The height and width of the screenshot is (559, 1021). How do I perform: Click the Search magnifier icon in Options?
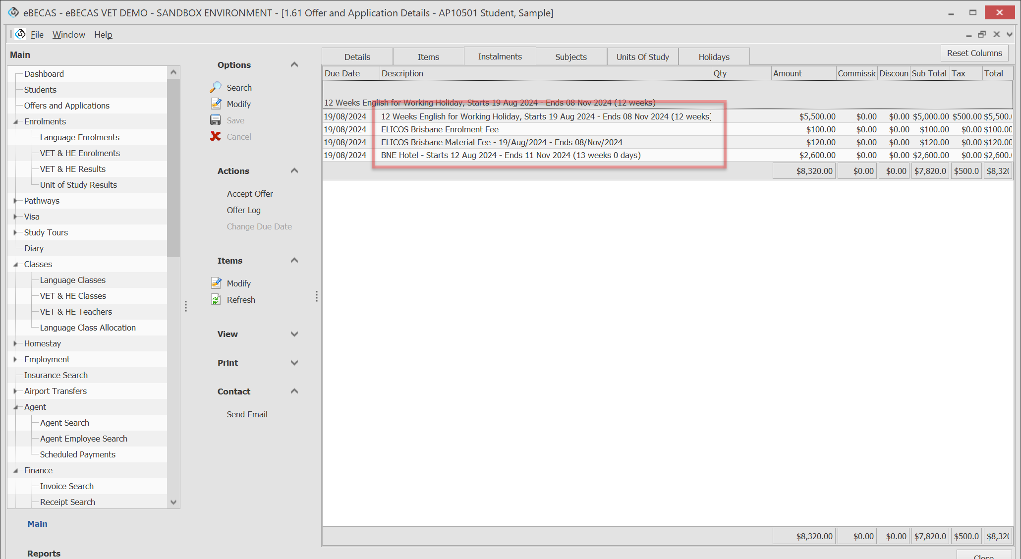pos(216,87)
